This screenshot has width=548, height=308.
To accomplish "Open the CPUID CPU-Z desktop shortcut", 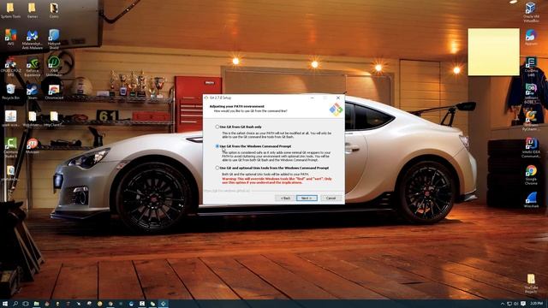I will coord(10,67).
